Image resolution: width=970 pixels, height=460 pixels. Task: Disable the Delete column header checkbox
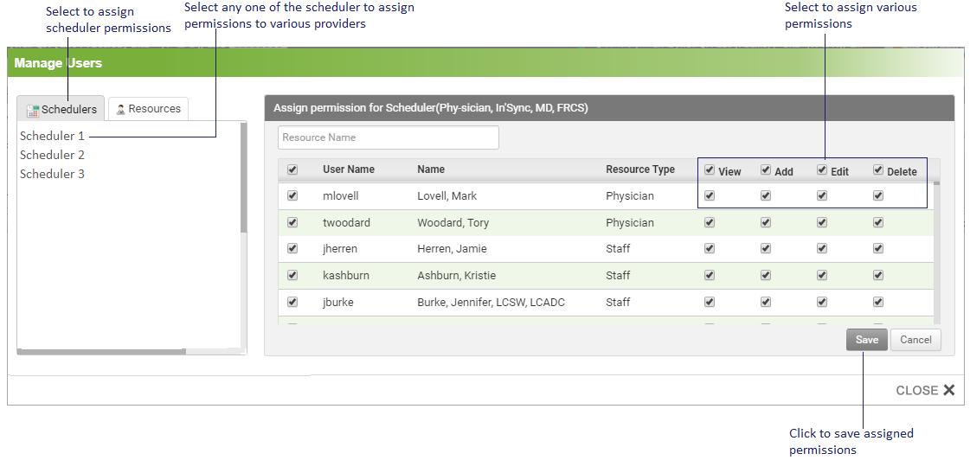click(x=878, y=170)
